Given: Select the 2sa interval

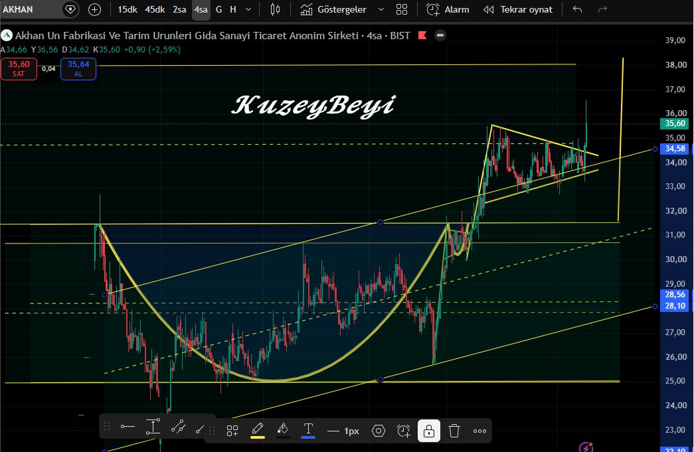Looking at the screenshot, I should tap(179, 9).
